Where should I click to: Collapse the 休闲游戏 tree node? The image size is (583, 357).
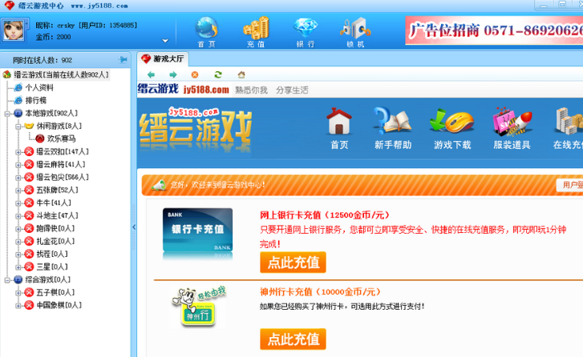coord(18,126)
